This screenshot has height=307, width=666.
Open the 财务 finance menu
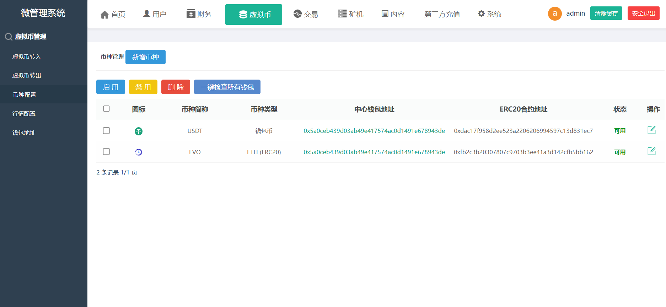click(199, 14)
